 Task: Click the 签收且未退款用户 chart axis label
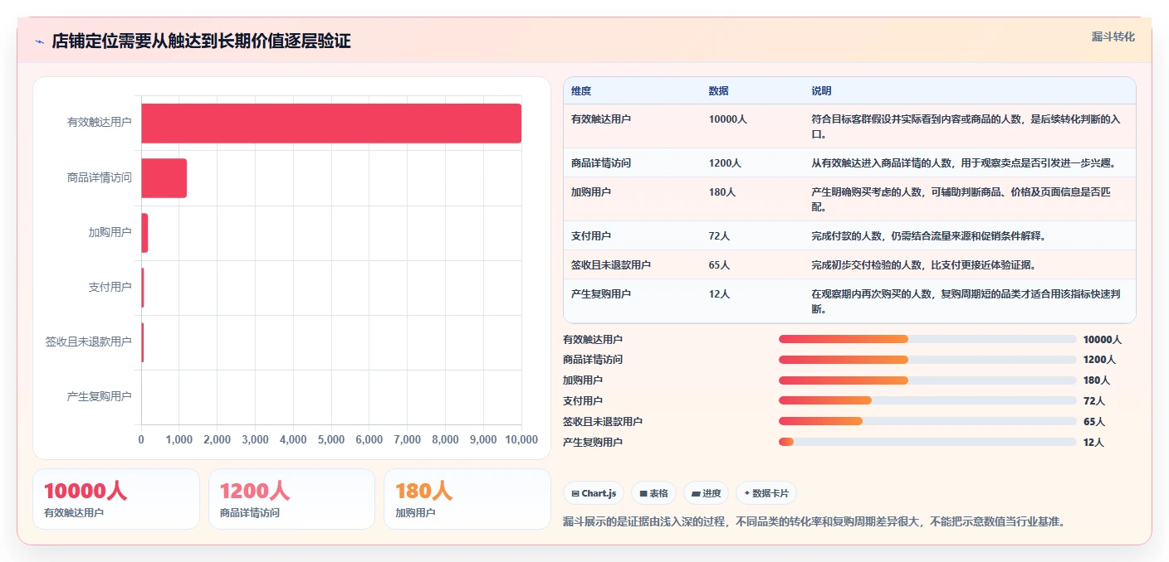click(89, 342)
